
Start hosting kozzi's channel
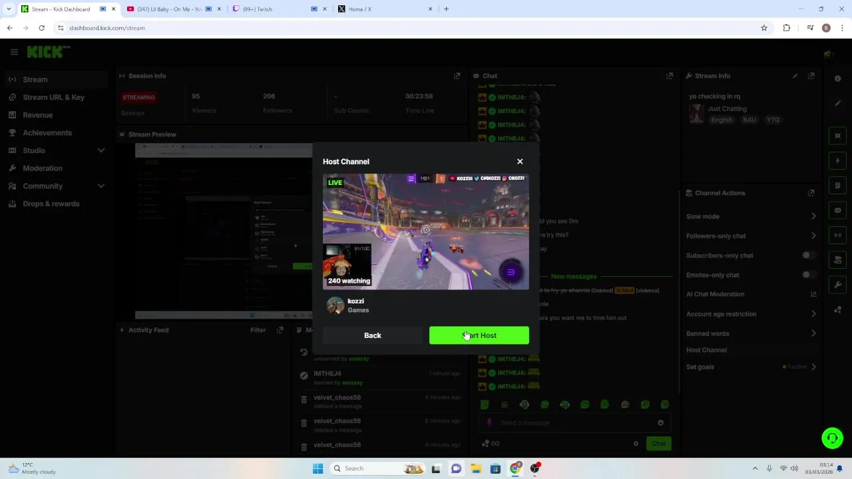[479, 335]
